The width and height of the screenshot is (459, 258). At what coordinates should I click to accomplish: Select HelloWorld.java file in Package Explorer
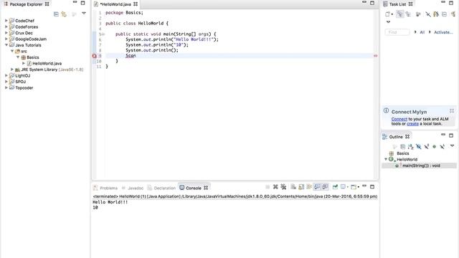47,64
